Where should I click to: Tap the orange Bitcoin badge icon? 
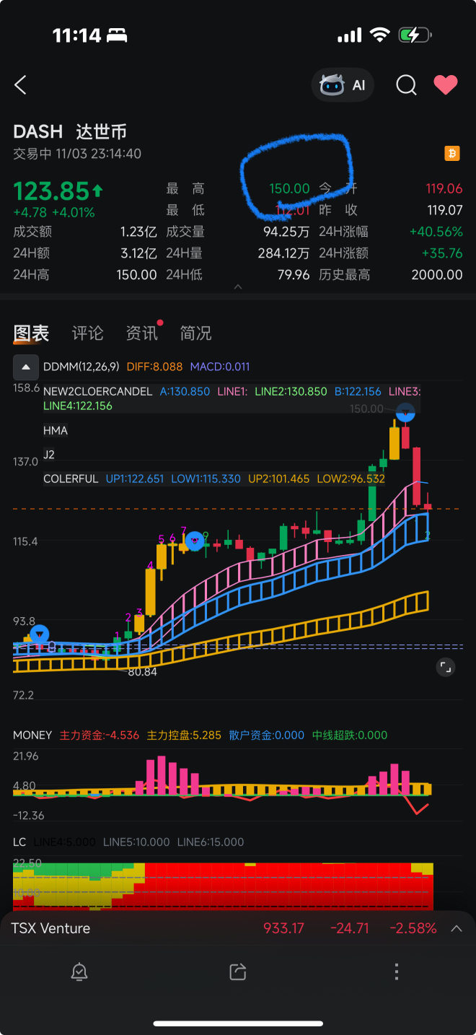tap(452, 153)
